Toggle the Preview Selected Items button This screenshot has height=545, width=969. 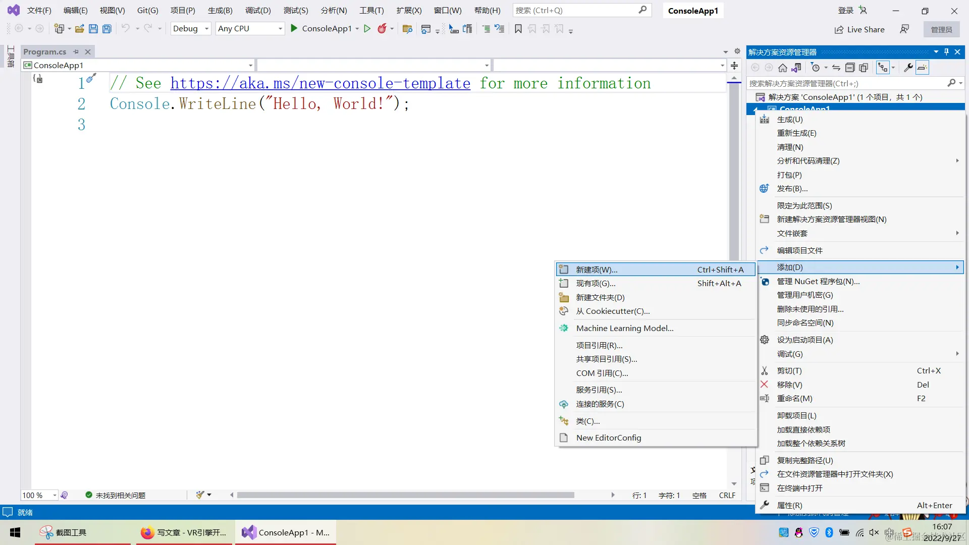click(922, 68)
